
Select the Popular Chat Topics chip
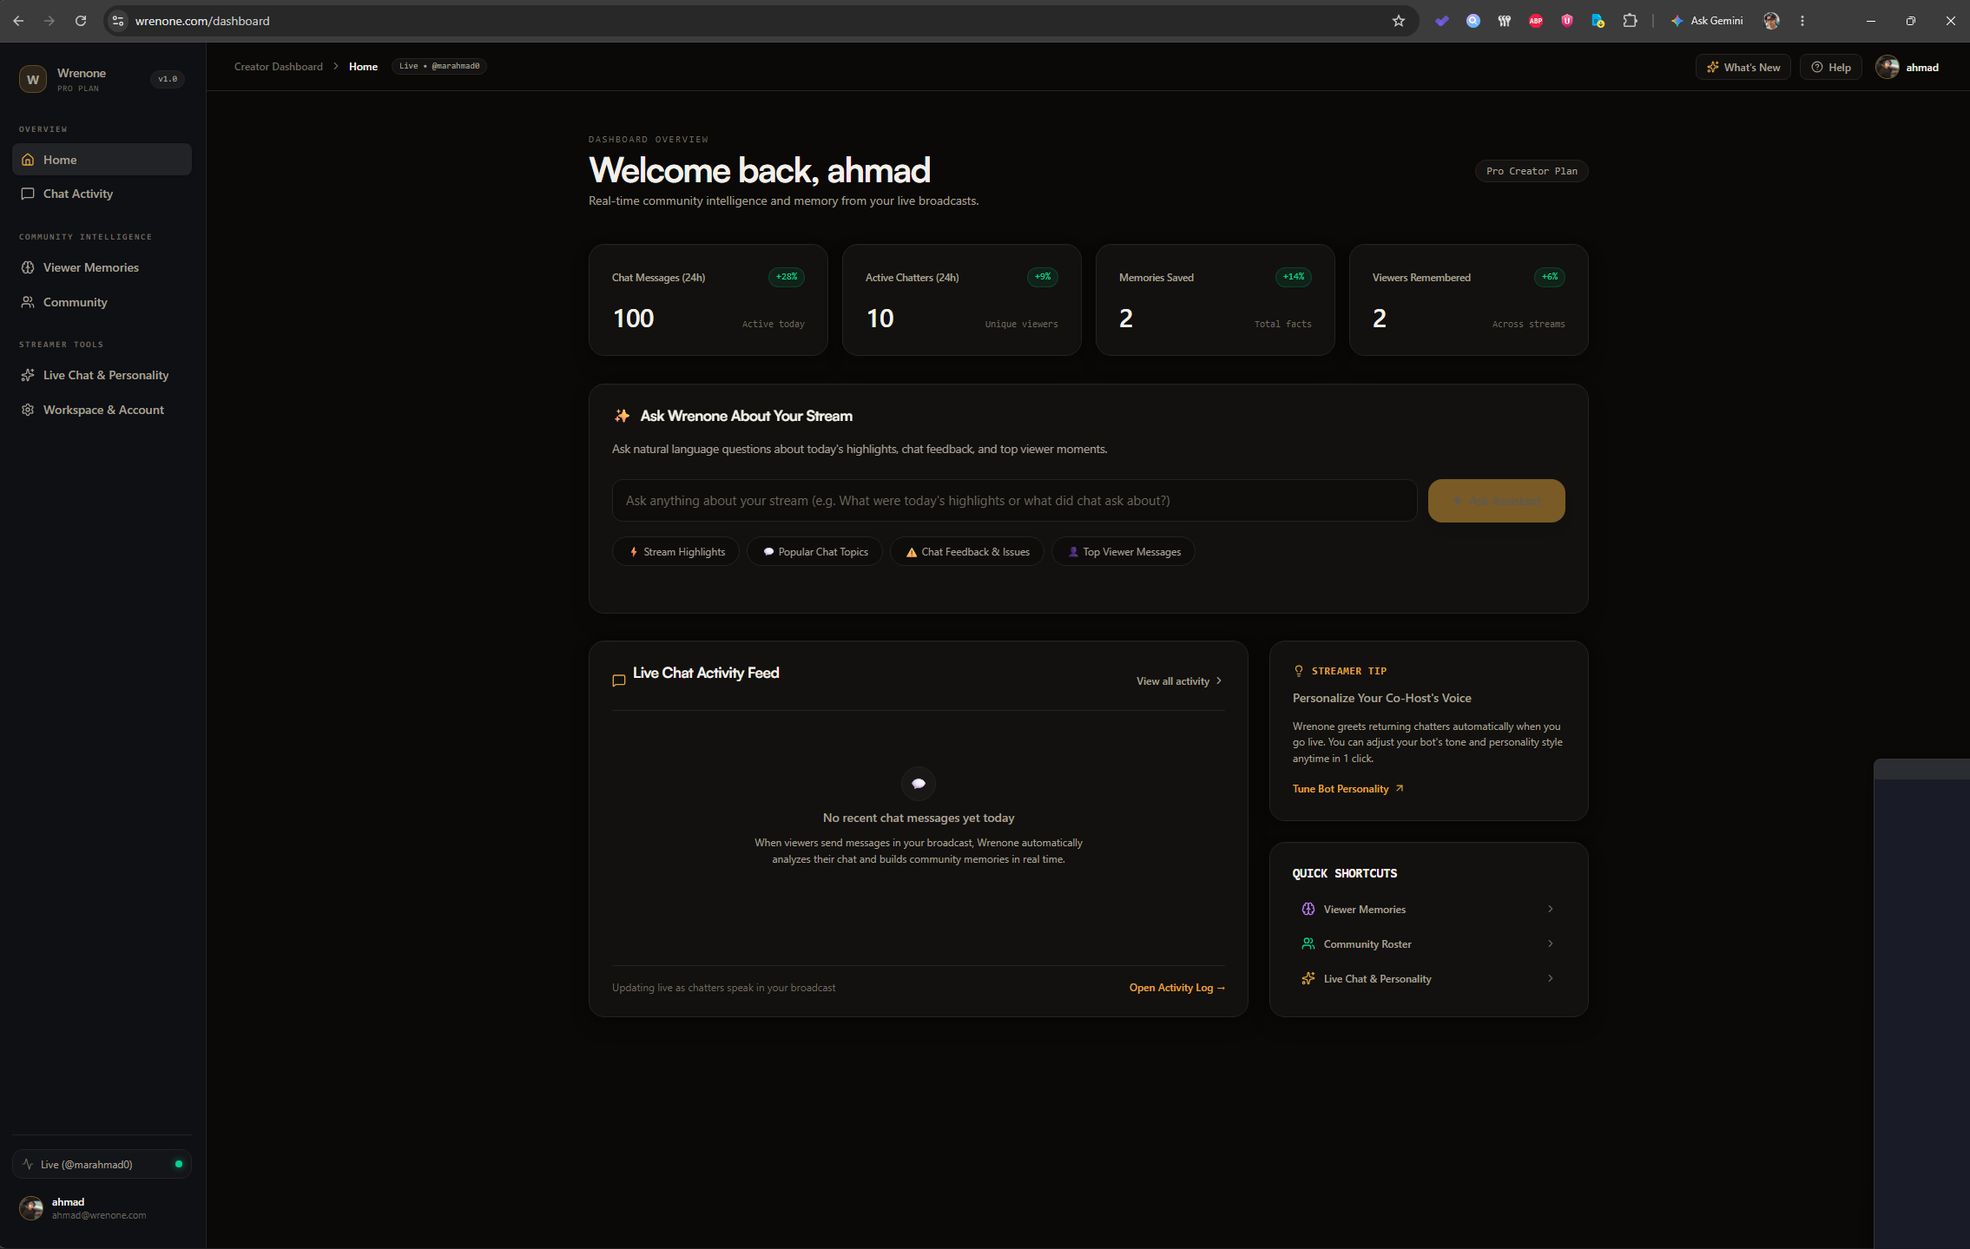pos(814,552)
